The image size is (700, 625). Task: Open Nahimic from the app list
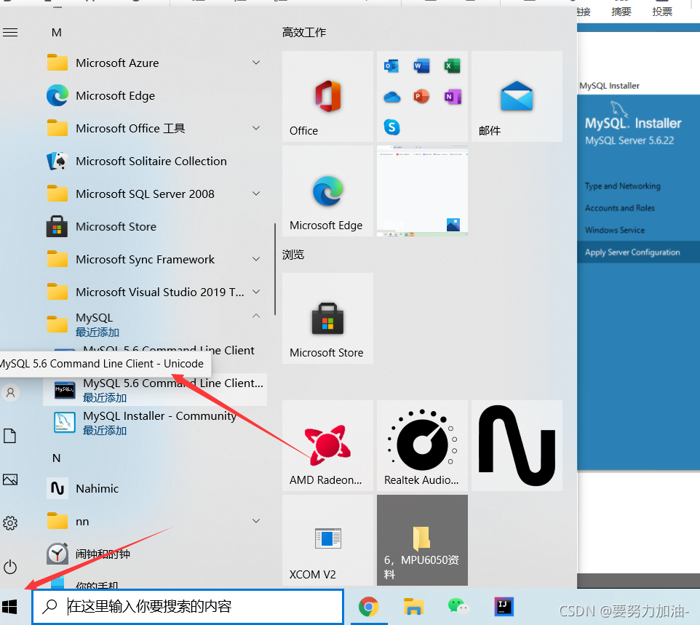[155, 488]
